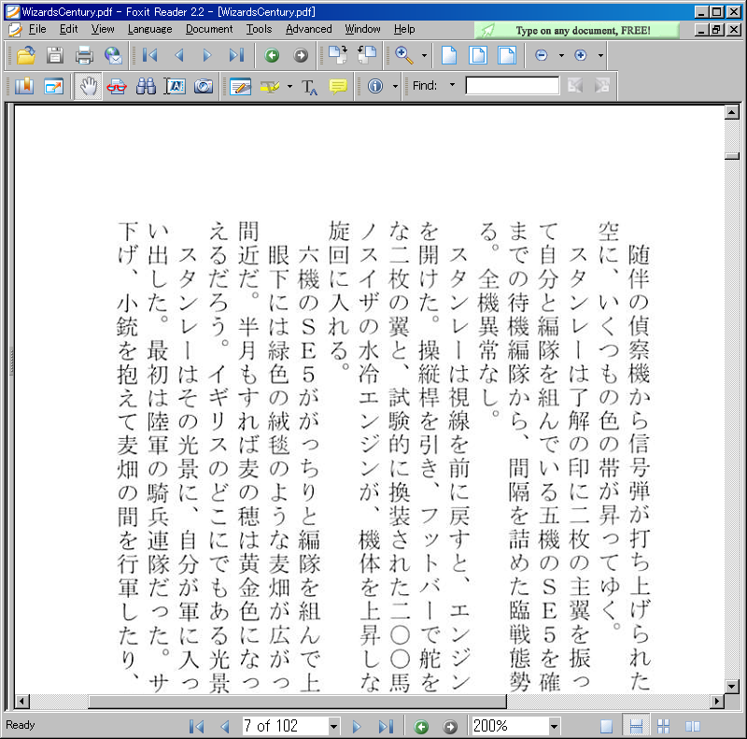Go to first page in top toolbar
Viewport: 747px width, 739px height.
[150, 55]
